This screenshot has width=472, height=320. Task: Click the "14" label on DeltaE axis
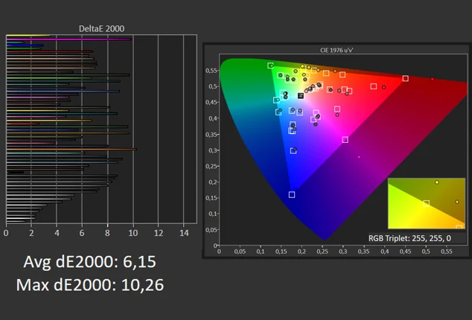[184, 233]
